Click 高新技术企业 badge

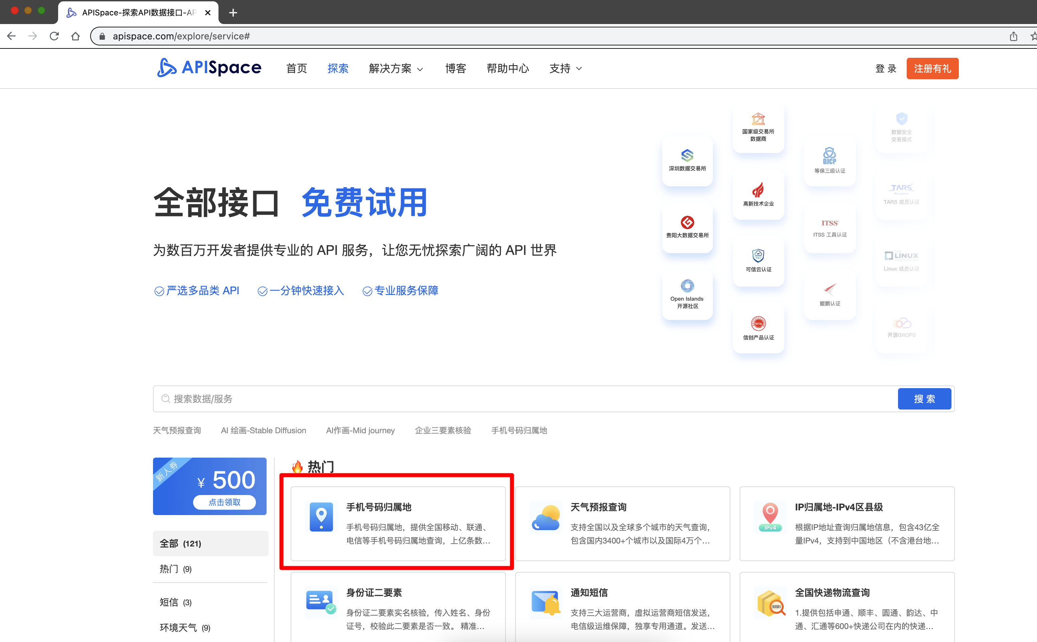coord(758,194)
